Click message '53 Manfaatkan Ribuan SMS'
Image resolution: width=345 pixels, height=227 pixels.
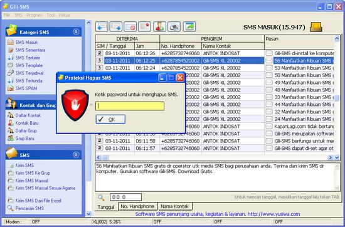304,68
